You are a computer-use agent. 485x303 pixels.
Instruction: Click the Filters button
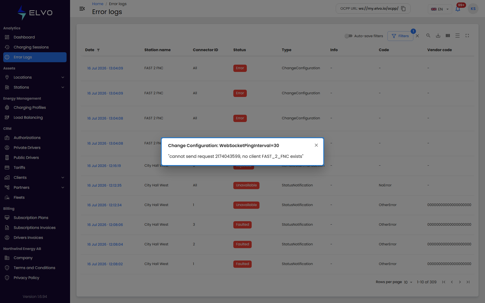(x=400, y=36)
